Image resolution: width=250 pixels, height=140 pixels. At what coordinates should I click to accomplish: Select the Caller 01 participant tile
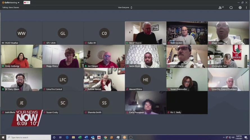click(104, 33)
